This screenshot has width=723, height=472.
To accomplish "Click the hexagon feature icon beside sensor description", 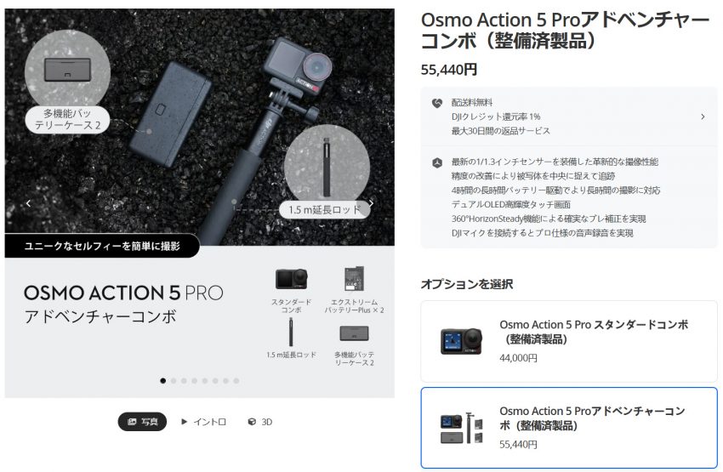I will coord(436,162).
